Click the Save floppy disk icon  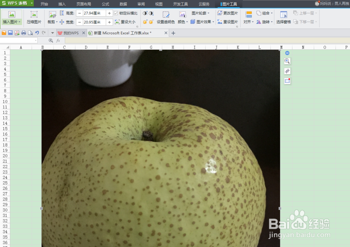pyautogui.click(x=10, y=33)
